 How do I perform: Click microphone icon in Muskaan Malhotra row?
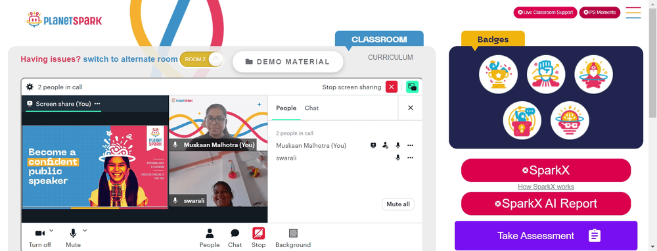[x=397, y=145]
